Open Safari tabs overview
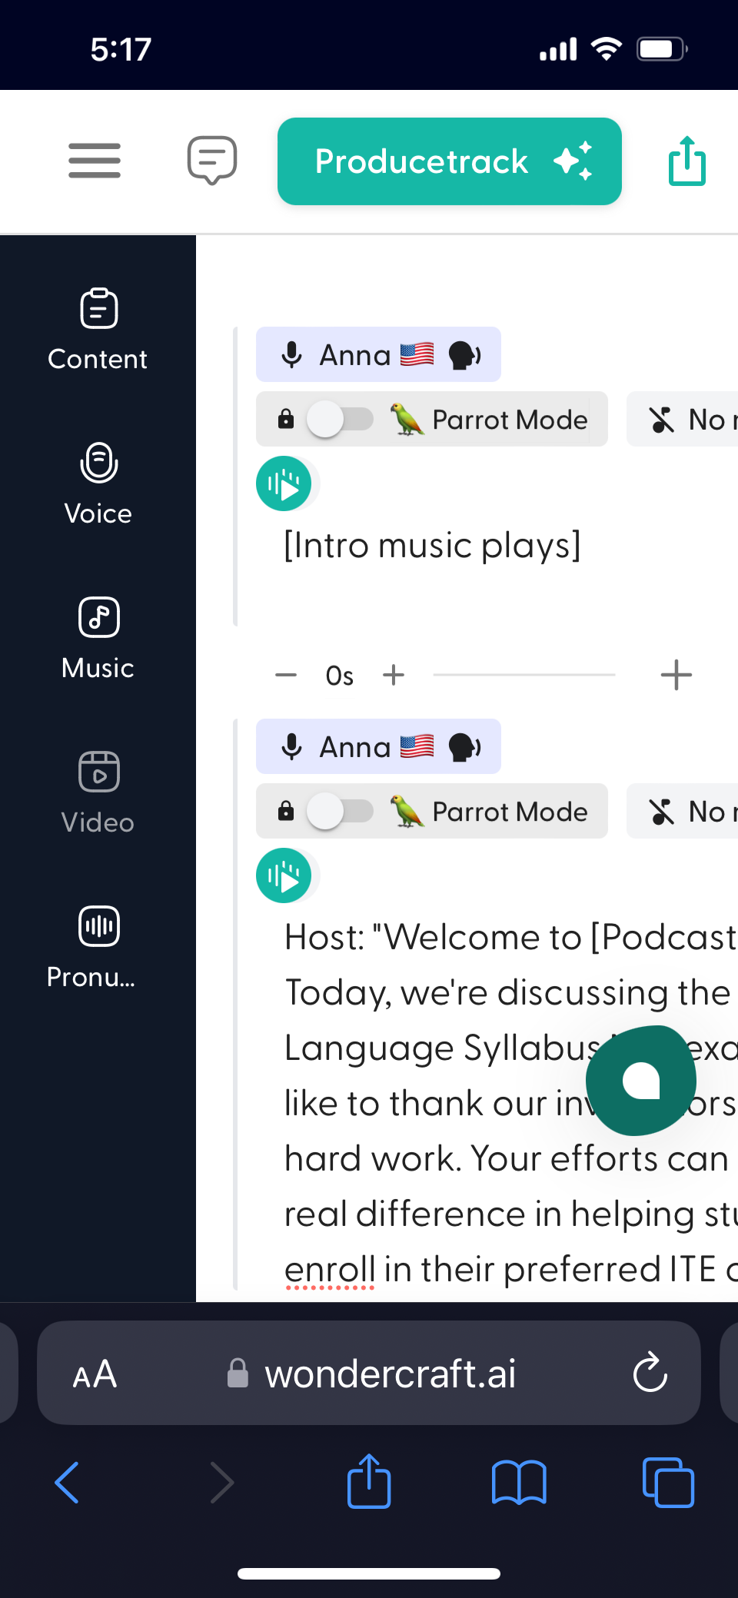The height and width of the screenshot is (1598, 738). 667,1482
